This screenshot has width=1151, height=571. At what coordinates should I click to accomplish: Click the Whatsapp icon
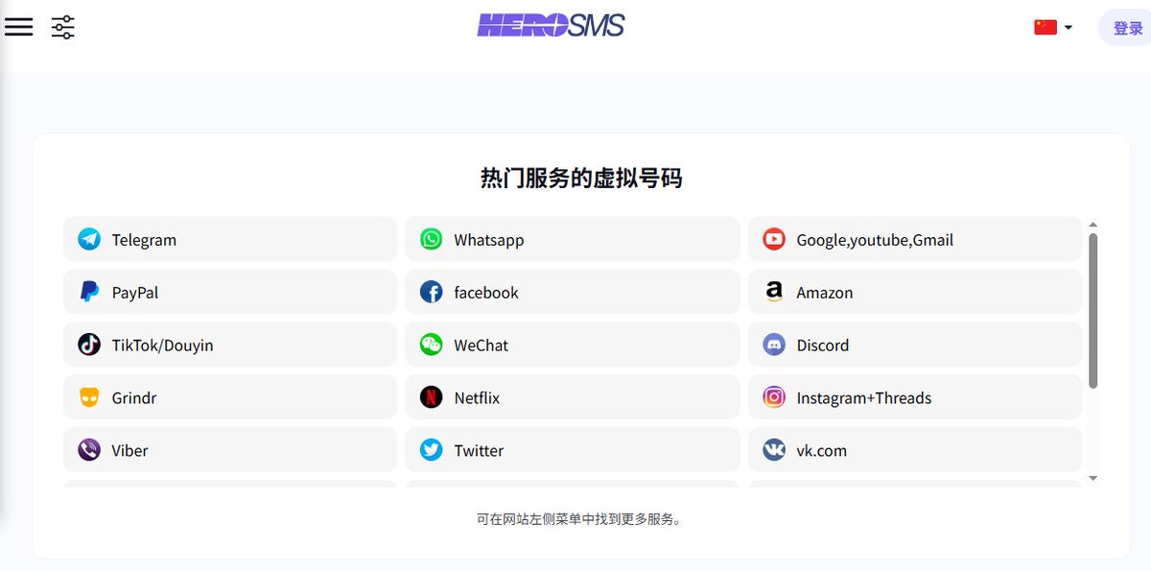coord(432,239)
